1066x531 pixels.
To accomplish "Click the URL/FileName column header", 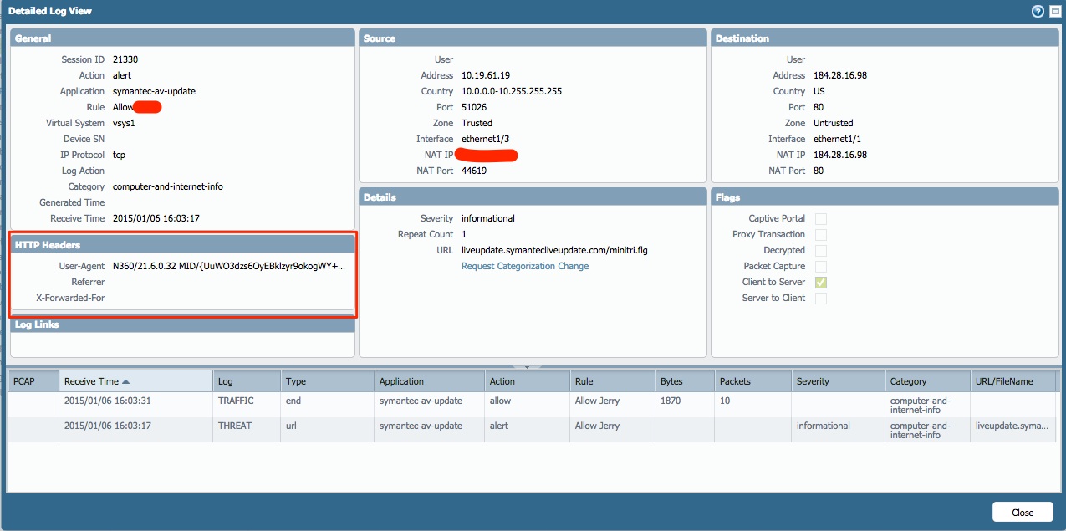I will point(1003,381).
